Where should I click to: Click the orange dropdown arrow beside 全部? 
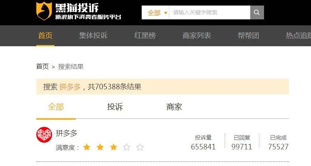click(166, 13)
